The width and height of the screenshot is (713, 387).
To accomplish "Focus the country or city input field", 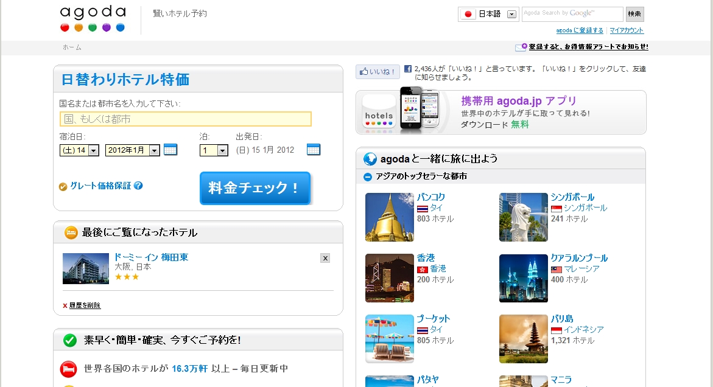I will pos(186,119).
